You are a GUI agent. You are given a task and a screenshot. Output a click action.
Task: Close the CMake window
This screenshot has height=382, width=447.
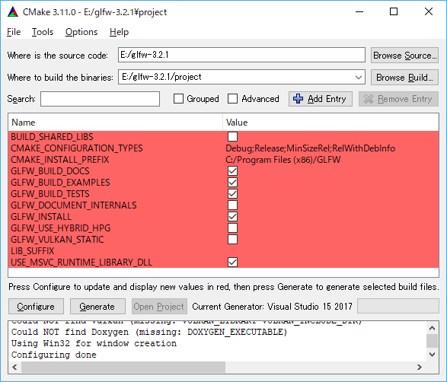point(429,11)
